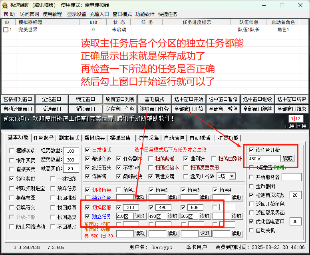Click the 全选窗口 button
Image resolution: width=310 pixels, height=255 pixels.
[x=52, y=99]
